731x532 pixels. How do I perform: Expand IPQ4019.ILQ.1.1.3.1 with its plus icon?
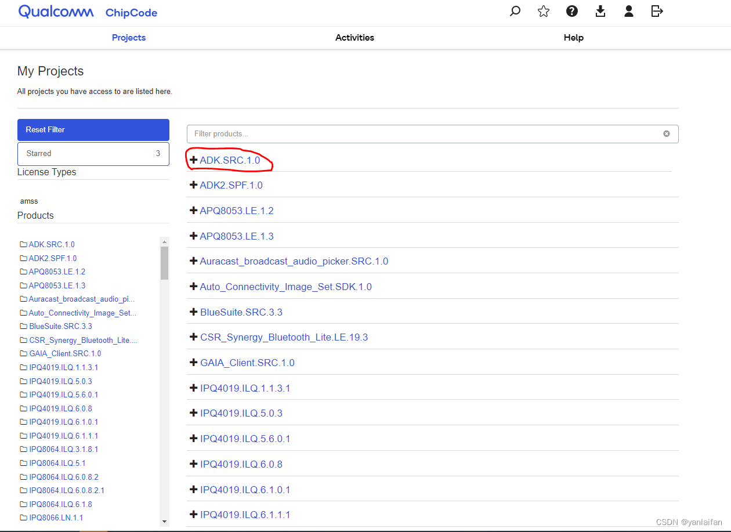click(194, 388)
